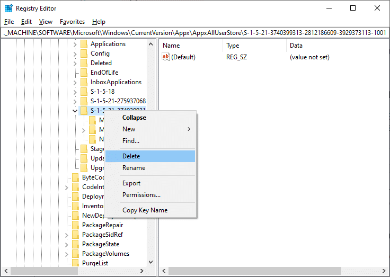Click tree pane vertical scroll down arrow

[150, 262]
